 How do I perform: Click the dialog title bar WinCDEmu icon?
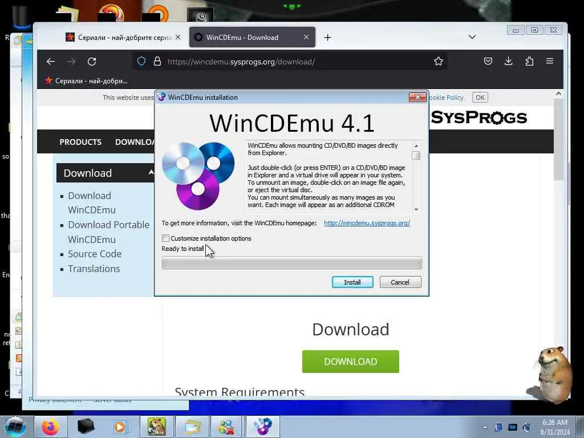pos(161,97)
